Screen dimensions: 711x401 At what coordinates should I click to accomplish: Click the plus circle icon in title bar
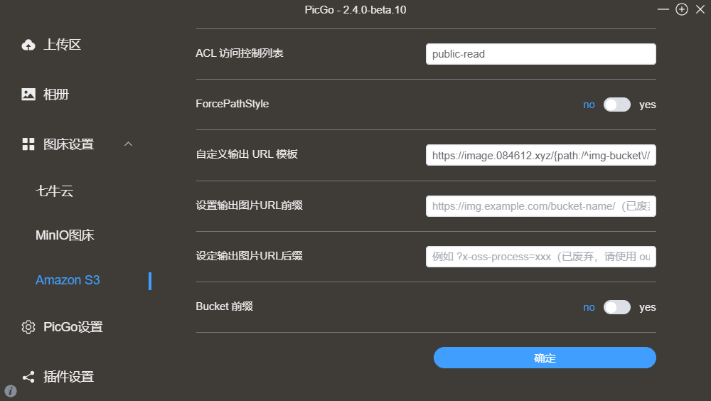682,9
